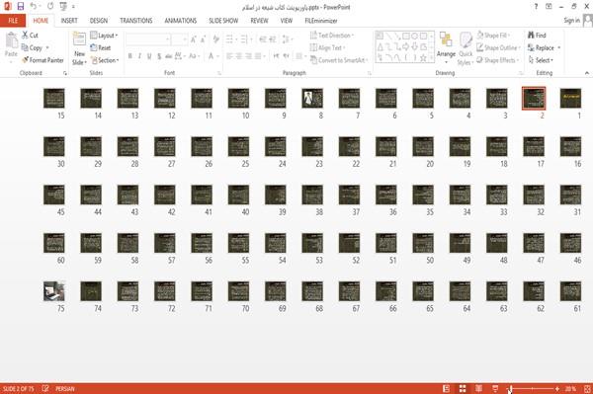Click Decrease Font Size icon

point(203,39)
